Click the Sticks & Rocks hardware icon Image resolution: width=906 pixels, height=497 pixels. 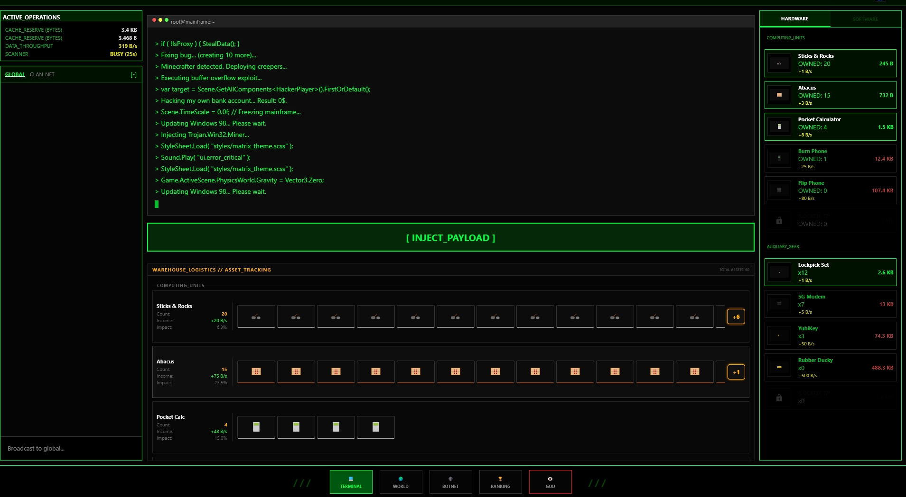coord(779,63)
